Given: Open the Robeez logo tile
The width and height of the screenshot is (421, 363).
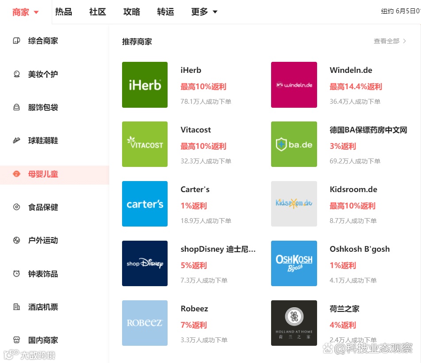Looking at the screenshot, I should (145, 323).
